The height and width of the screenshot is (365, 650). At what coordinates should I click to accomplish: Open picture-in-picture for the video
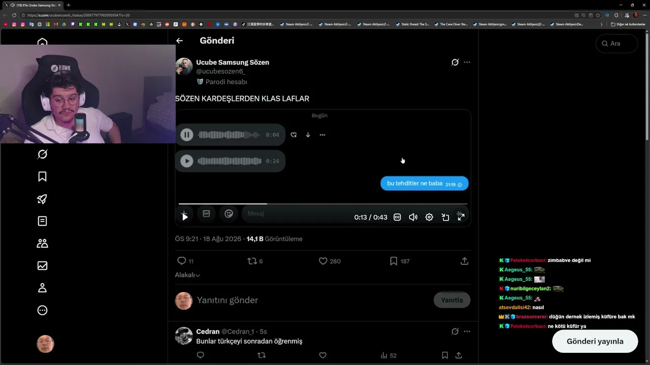[445, 217]
